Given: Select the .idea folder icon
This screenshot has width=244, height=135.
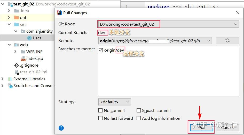Looking at the screenshot, I should click(16, 11).
